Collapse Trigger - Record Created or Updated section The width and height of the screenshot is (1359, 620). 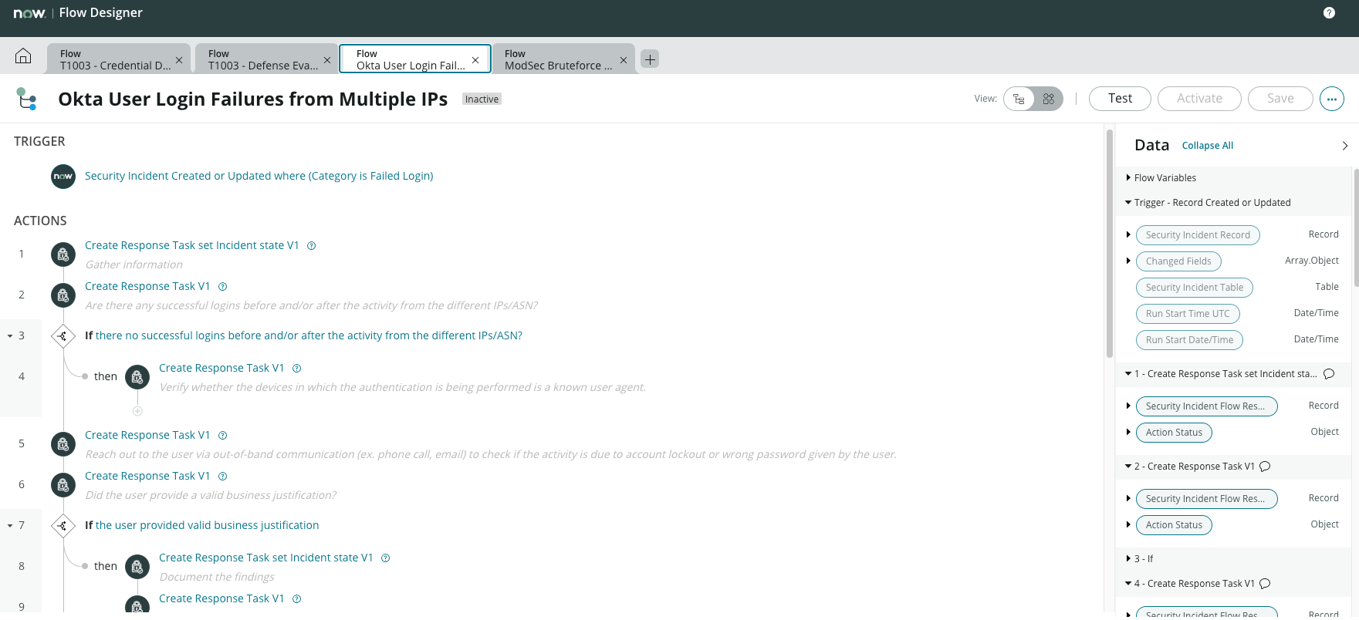tap(1128, 203)
